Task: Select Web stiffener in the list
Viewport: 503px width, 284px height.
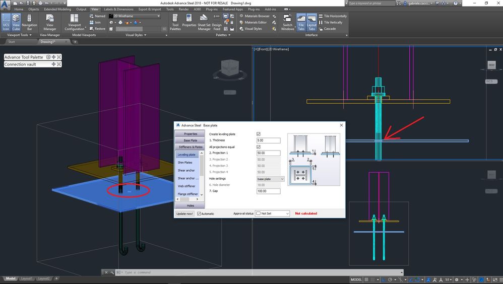Action: tap(187, 186)
